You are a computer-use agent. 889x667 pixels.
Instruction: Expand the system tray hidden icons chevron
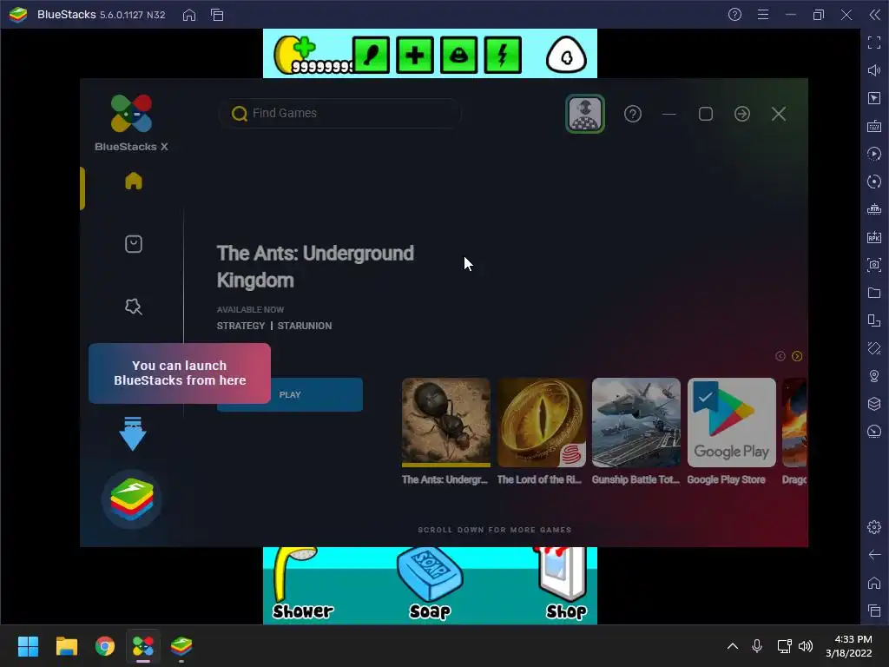[733, 646]
